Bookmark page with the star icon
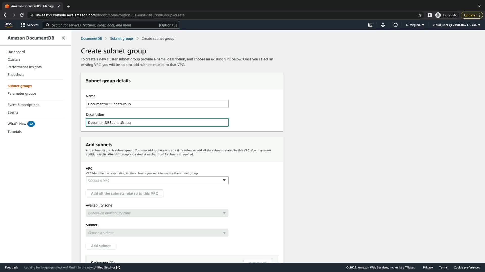 (420, 15)
